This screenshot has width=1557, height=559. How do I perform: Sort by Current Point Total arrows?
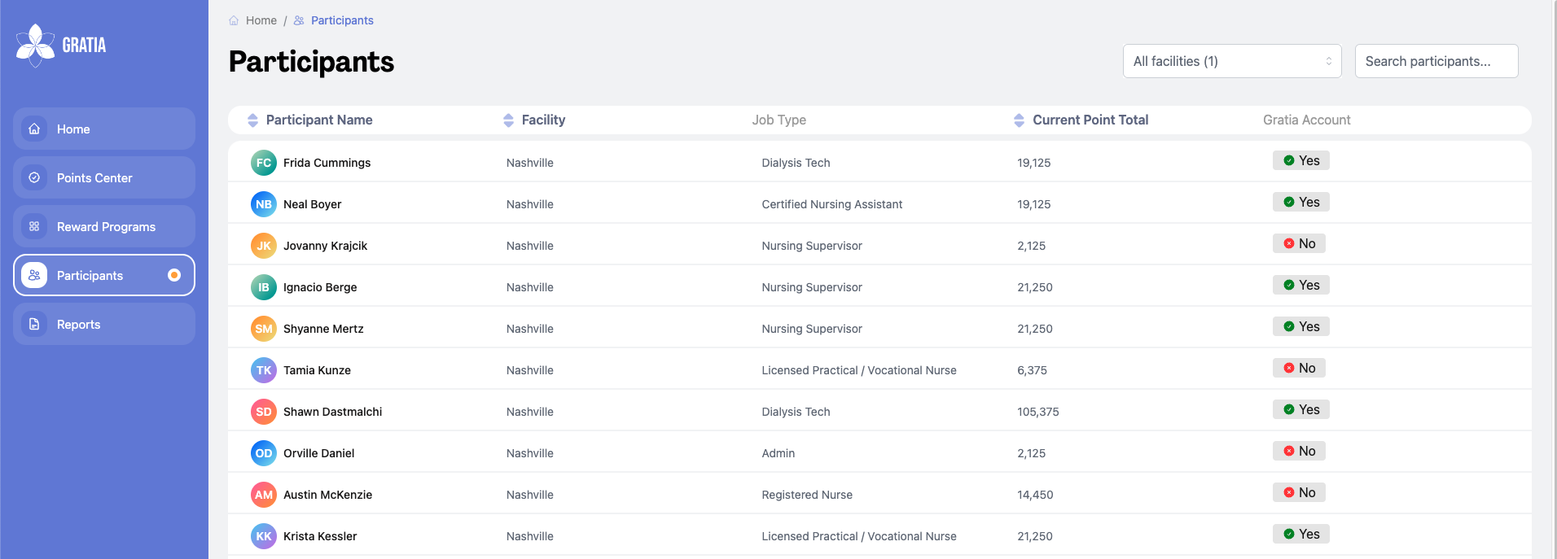[x=1019, y=120]
